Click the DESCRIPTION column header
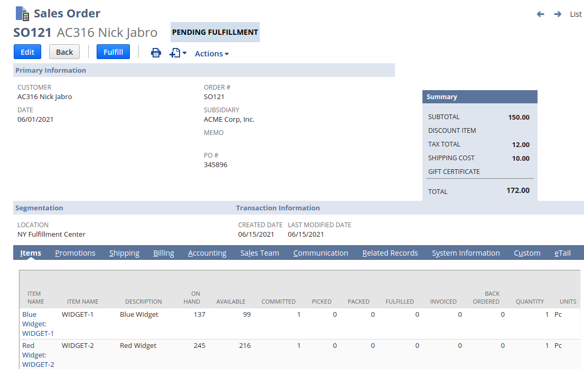 pyautogui.click(x=144, y=302)
